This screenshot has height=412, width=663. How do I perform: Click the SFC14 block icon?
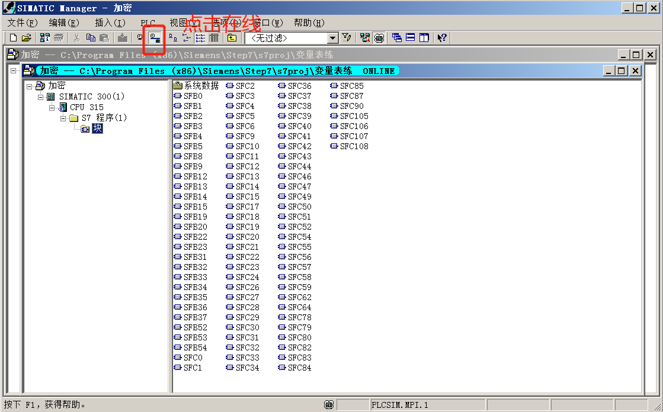click(x=230, y=186)
